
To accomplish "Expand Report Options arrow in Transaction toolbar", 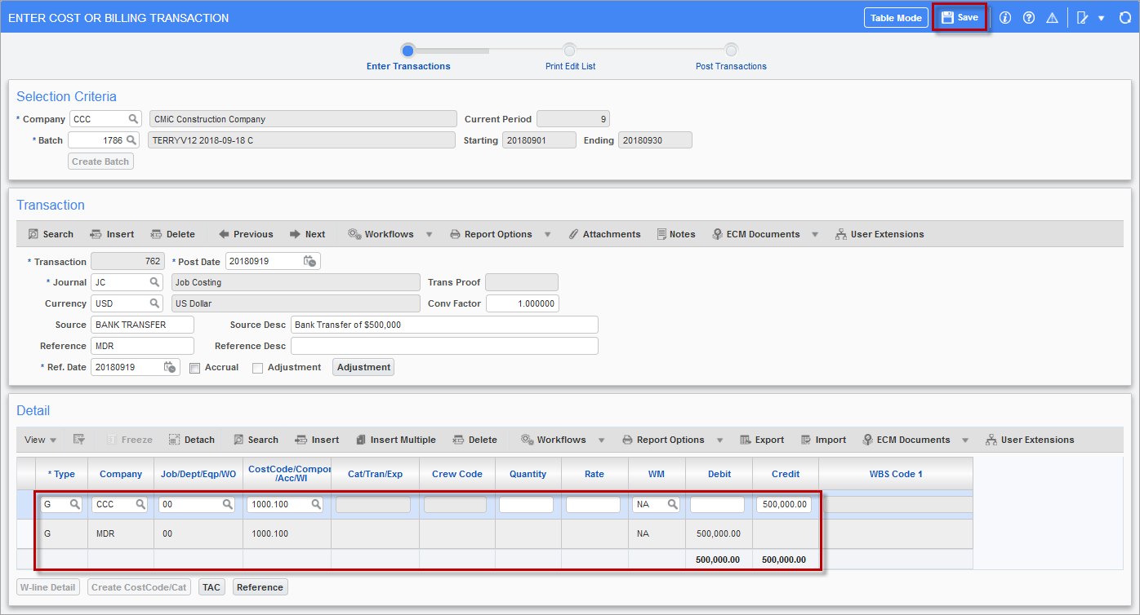I will click(548, 235).
